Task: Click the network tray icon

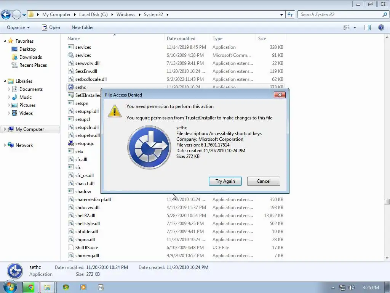Action: 342,288
